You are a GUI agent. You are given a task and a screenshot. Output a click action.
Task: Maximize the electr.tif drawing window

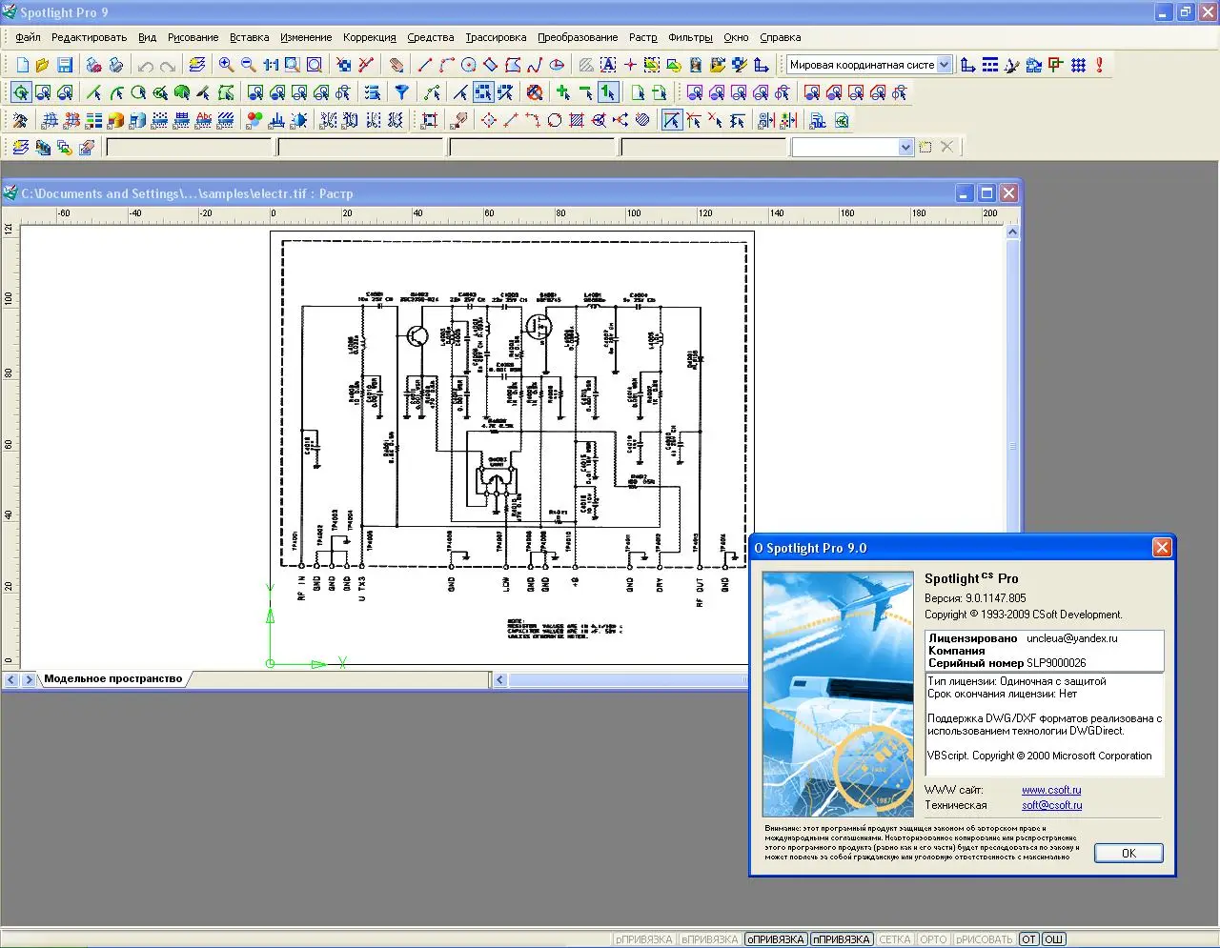click(x=986, y=193)
